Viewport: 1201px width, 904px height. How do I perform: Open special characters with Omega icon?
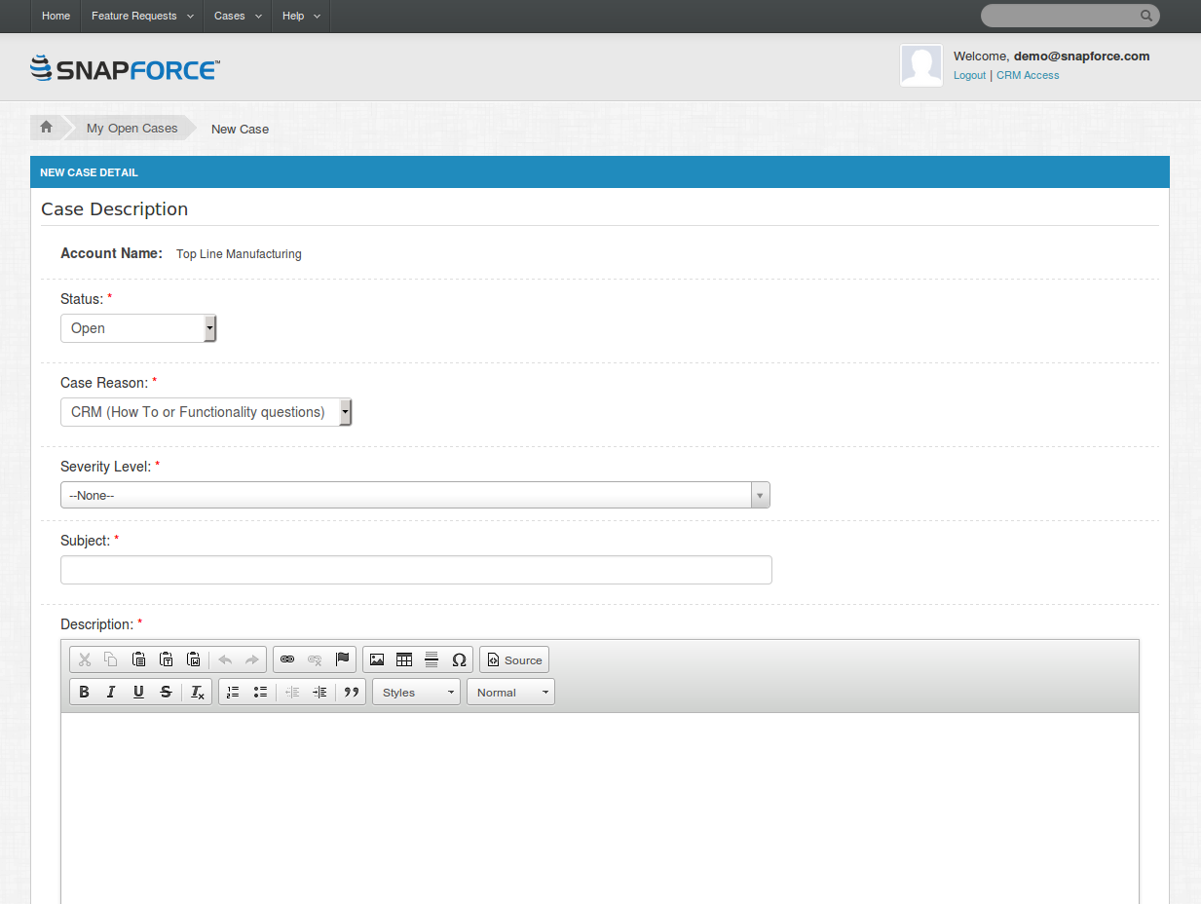pyautogui.click(x=459, y=660)
